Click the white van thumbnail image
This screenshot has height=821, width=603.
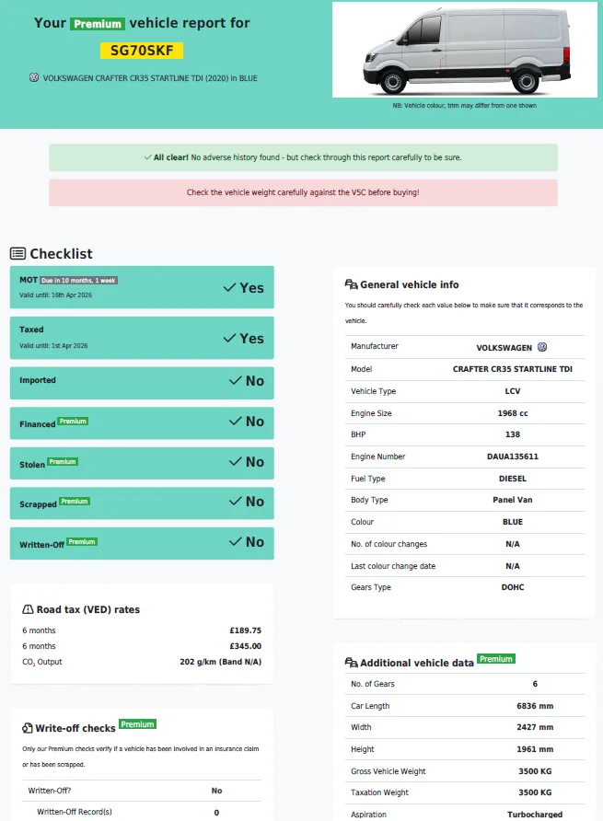pyautogui.click(x=464, y=50)
